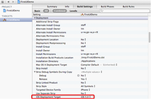The width and height of the screenshot is (151, 99).
Task: Select Installation Build Products Location setting
Action: coord(55,58)
